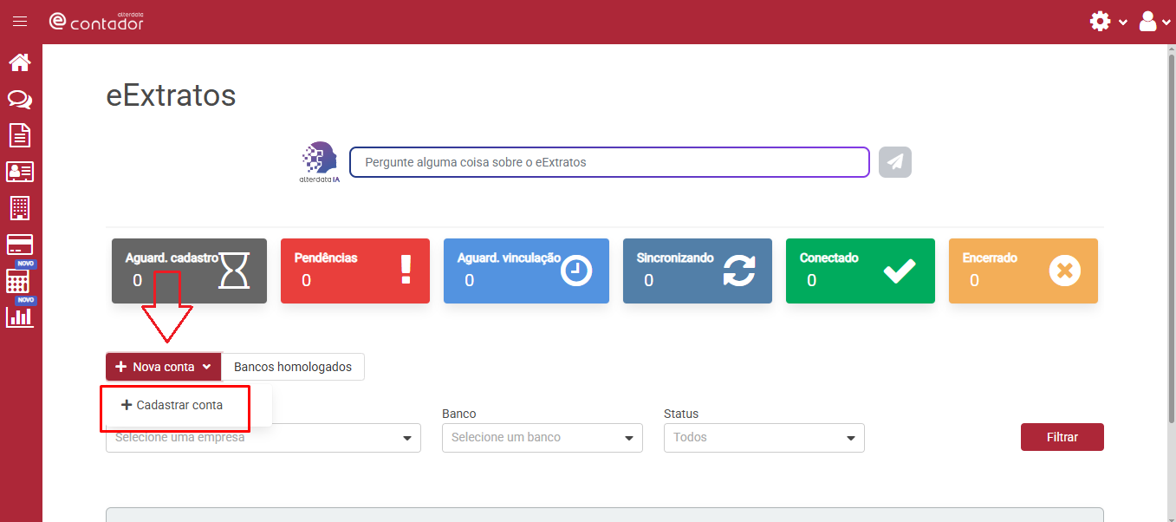Image resolution: width=1176 pixels, height=522 pixels.
Task: Expand the Banco select dropdown
Action: click(x=543, y=438)
